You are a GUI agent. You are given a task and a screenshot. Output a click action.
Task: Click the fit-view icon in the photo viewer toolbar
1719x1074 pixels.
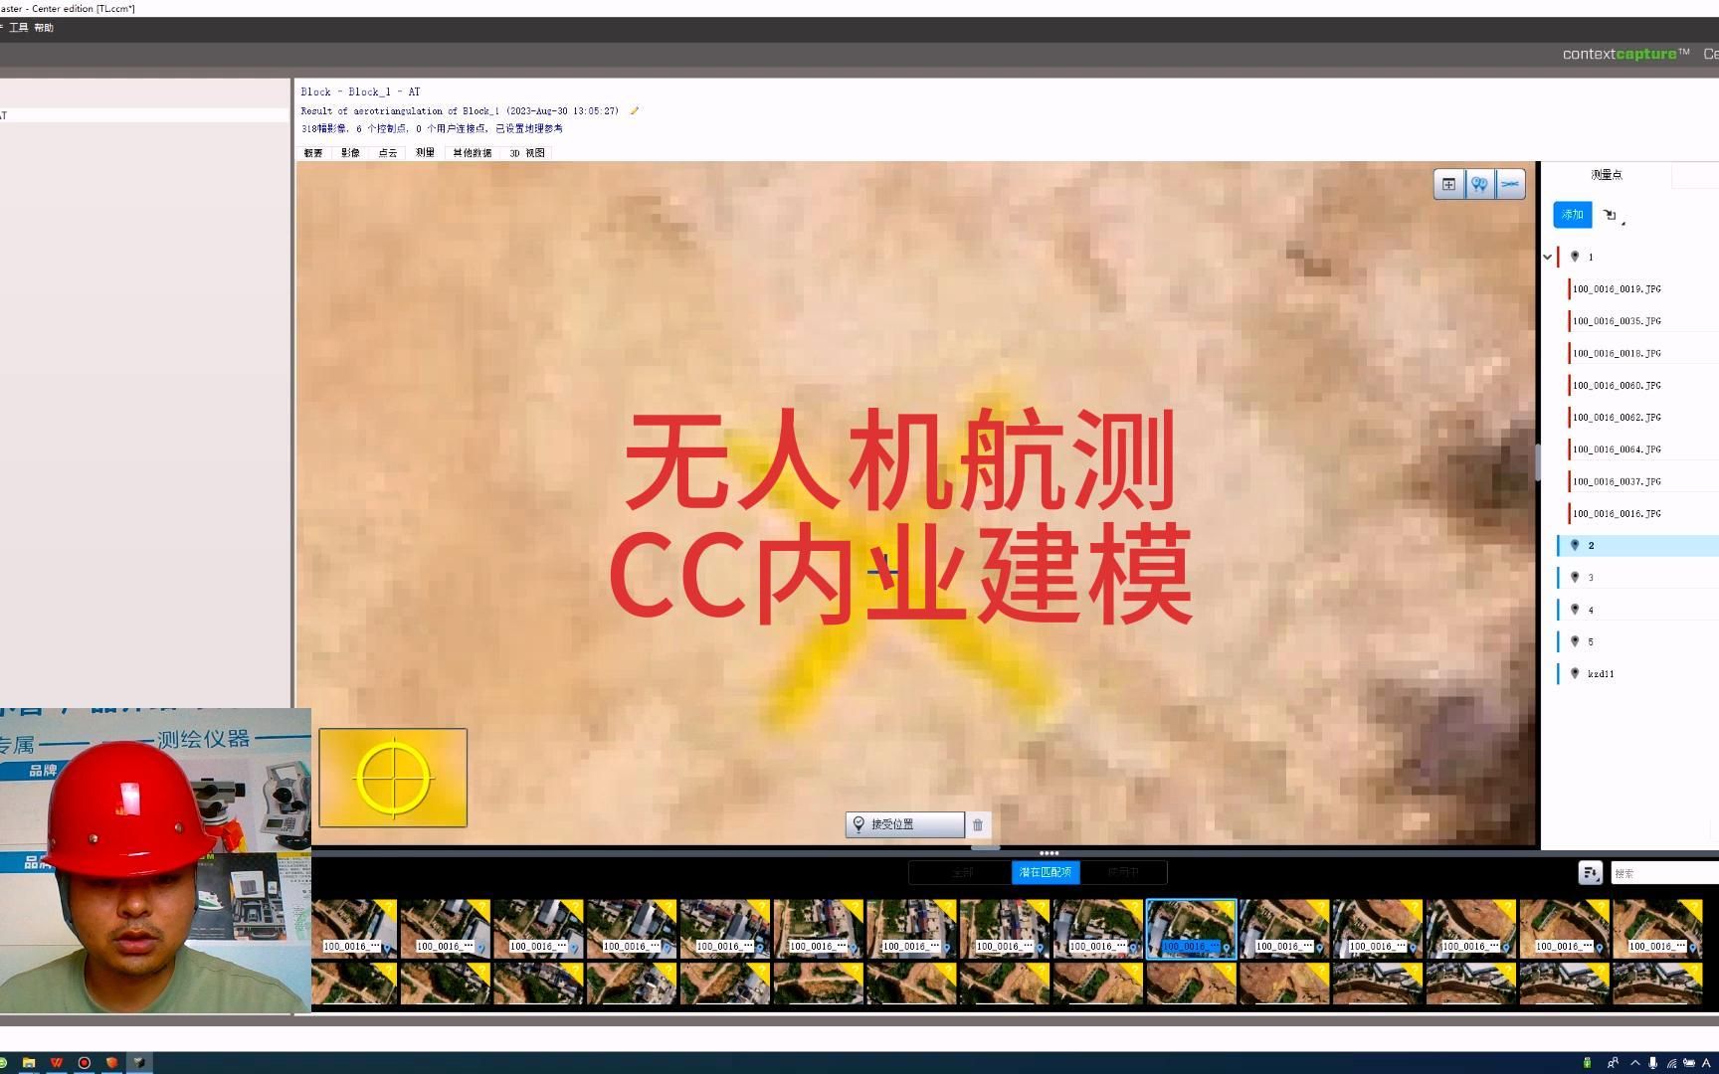(1448, 184)
